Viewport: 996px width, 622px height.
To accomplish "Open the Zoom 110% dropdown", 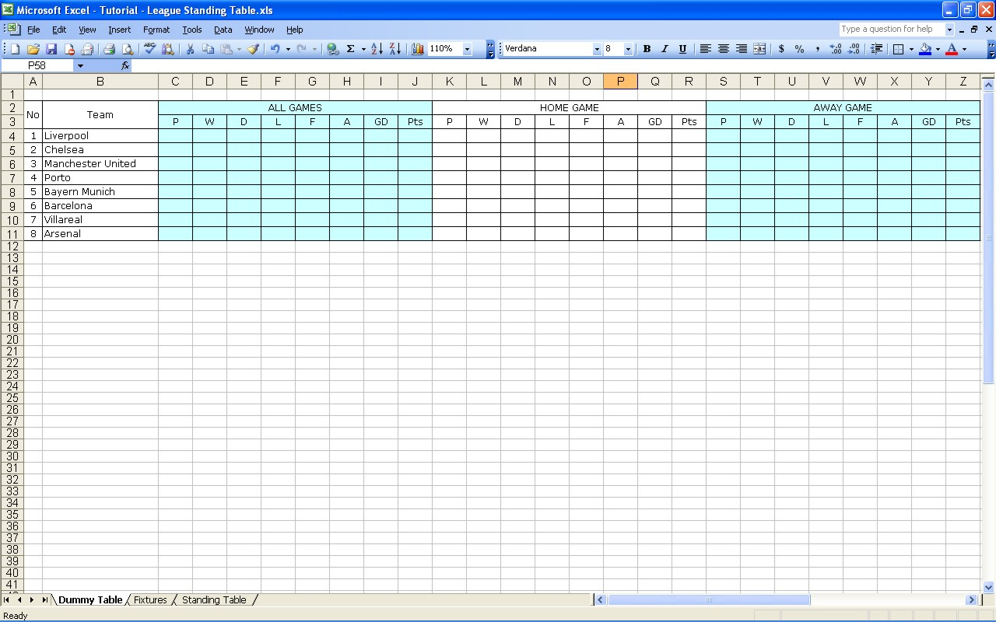I will [x=467, y=49].
